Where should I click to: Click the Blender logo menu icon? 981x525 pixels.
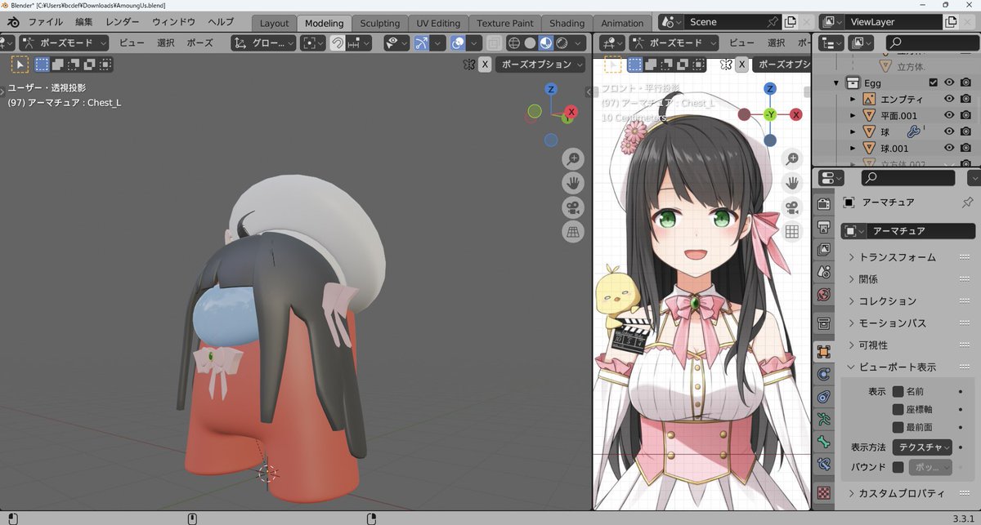11,23
